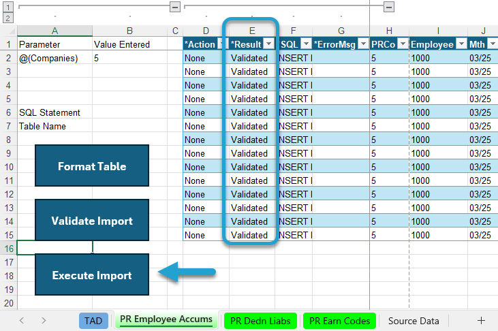Click the 'Parameter' cell
The image size is (498, 331).
coord(55,44)
